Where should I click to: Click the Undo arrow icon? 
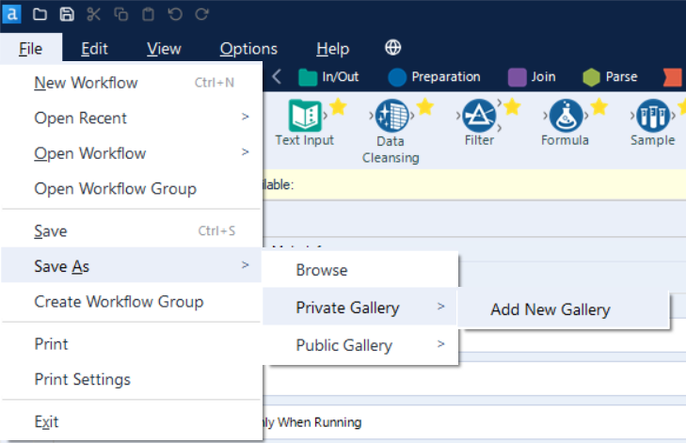[x=175, y=14]
